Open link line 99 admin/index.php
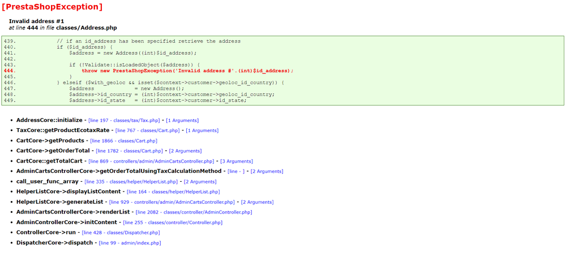Viewport: 566px width, 262px height. pyautogui.click(x=130, y=243)
